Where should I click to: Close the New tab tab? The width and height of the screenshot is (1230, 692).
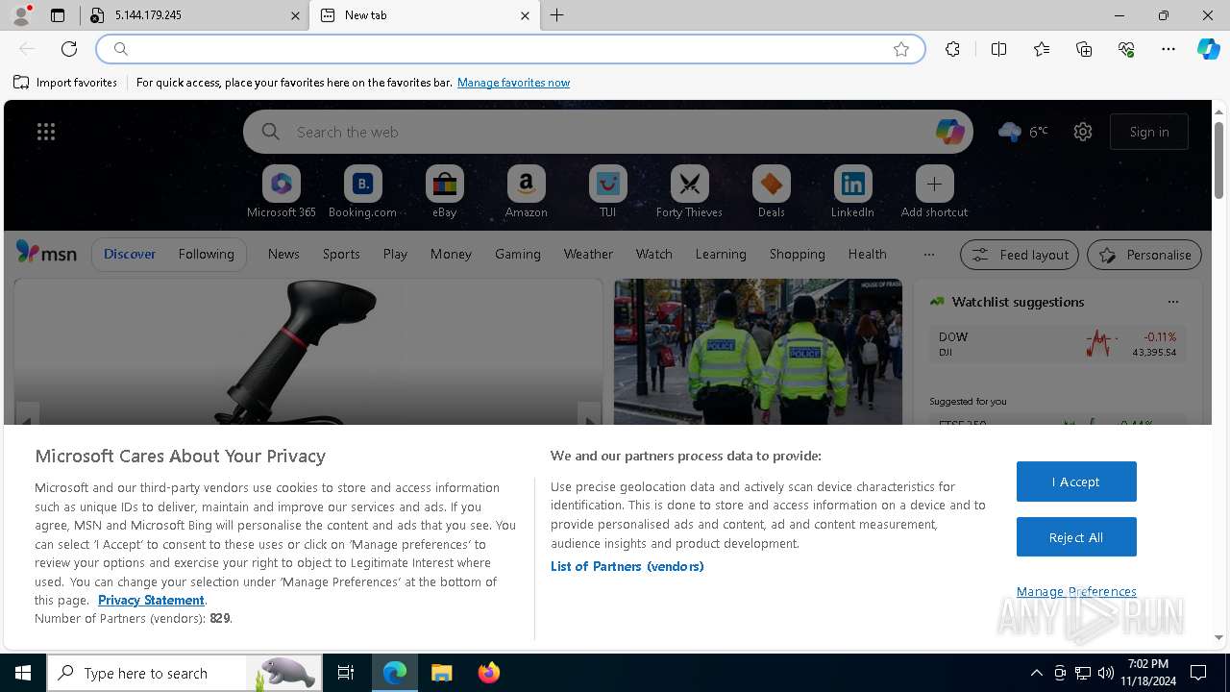tap(525, 15)
